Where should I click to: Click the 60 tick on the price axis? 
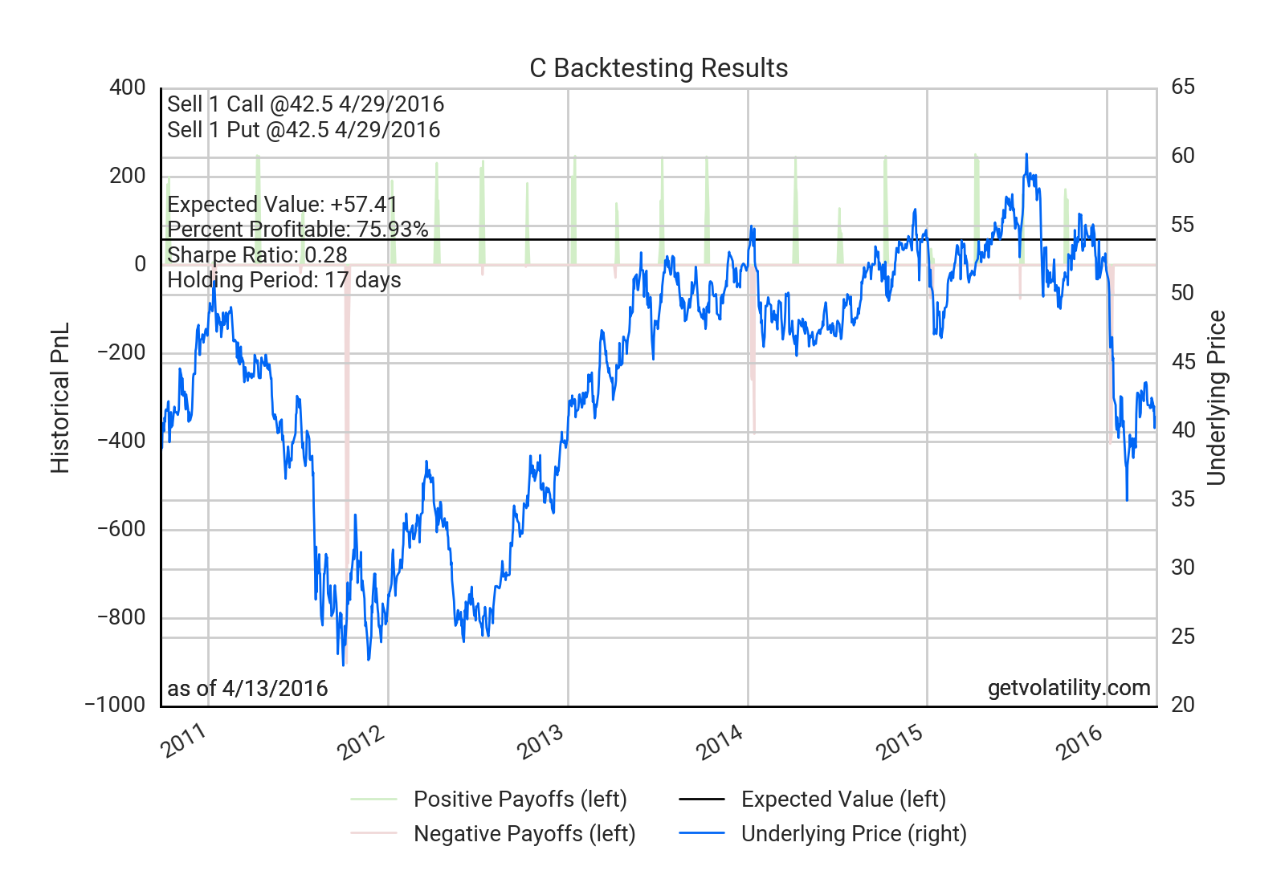1183,156
